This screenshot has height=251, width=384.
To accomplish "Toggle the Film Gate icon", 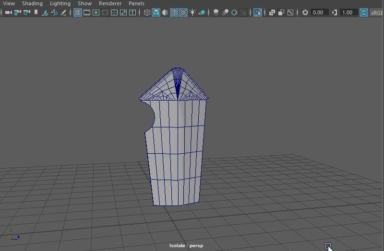I will click(87, 12).
